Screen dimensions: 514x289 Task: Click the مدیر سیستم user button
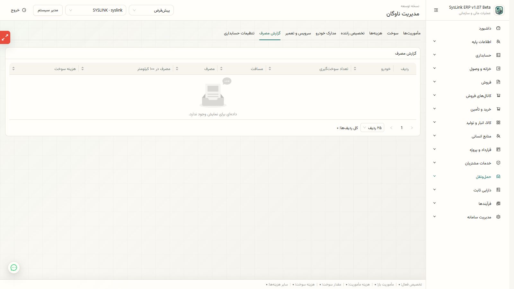tap(48, 10)
